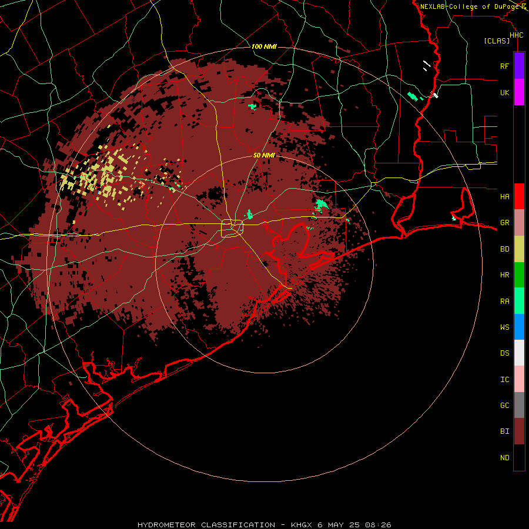This screenshot has width=529, height=529.
Task: Click the GR legend label
Action: coord(504,223)
